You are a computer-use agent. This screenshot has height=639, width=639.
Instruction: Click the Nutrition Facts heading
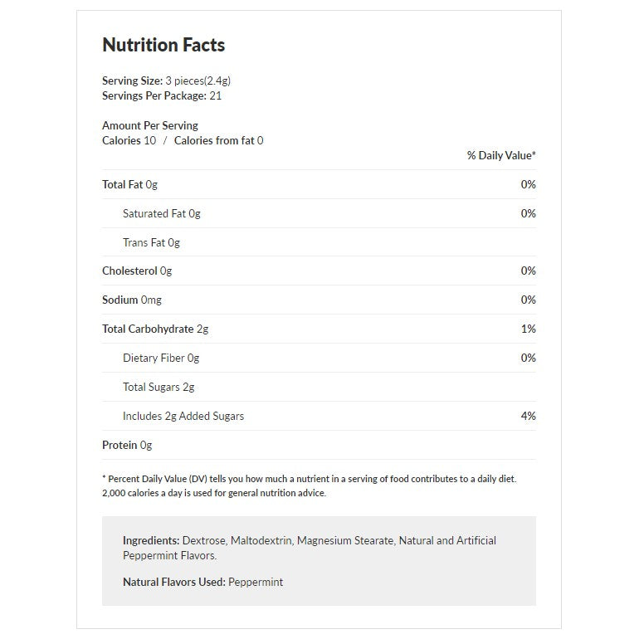[x=163, y=46]
